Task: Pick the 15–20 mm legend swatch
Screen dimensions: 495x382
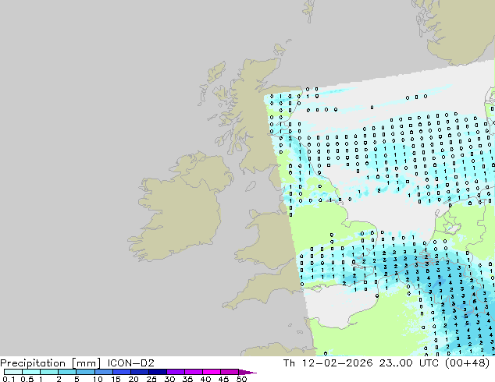Action: coord(121,372)
